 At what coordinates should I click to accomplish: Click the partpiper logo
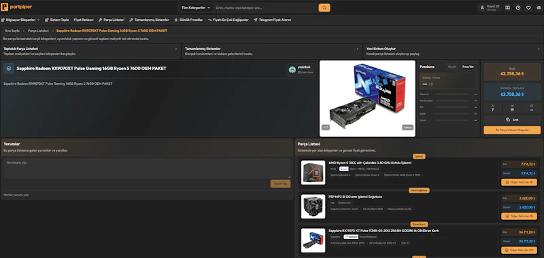pyautogui.click(x=16, y=7)
